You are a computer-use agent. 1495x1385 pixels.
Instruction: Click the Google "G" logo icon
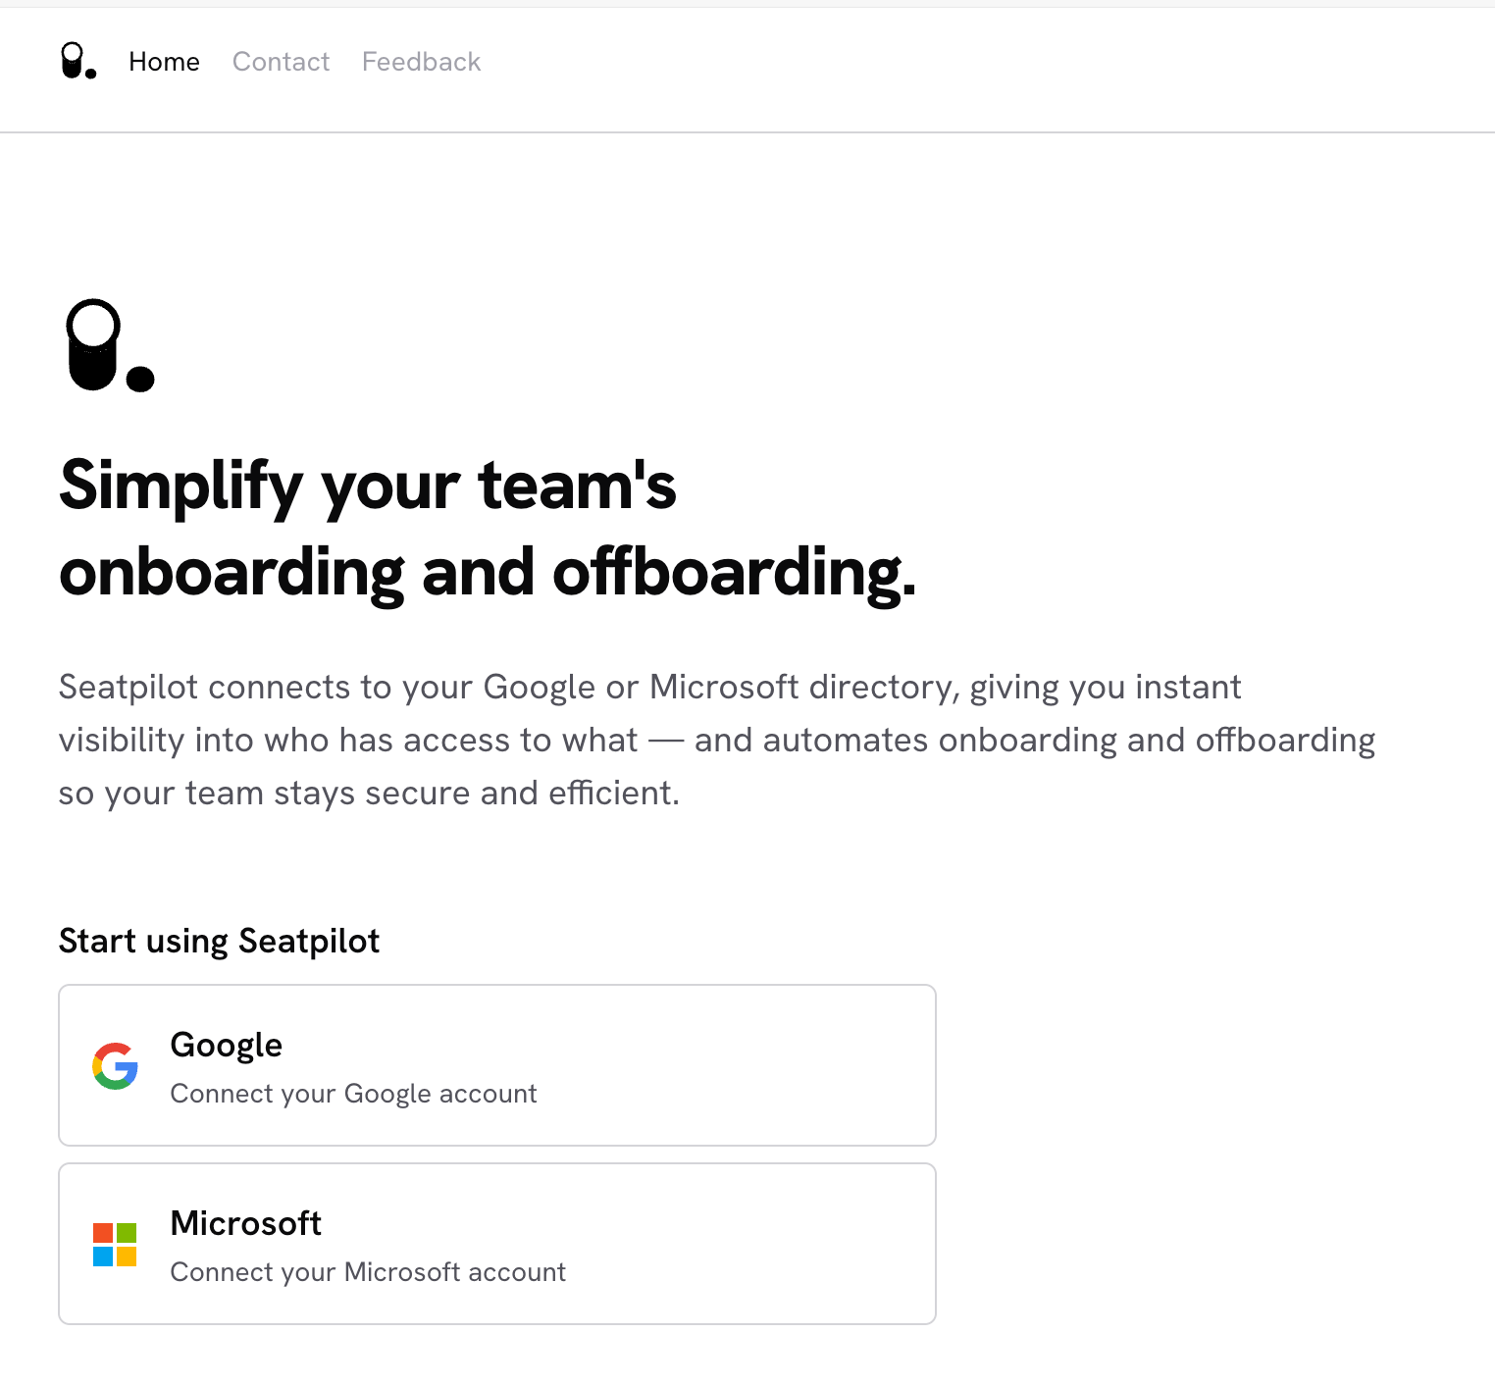115,1065
